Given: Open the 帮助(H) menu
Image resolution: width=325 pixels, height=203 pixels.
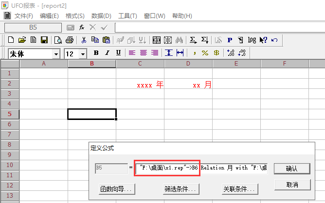Looking at the screenshot, I should pyautogui.click(x=182, y=16).
